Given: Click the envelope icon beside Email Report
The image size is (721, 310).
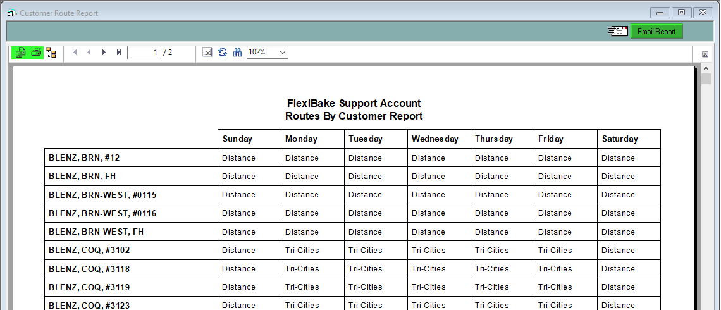Looking at the screenshot, I should pyautogui.click(x=617, y=31).
